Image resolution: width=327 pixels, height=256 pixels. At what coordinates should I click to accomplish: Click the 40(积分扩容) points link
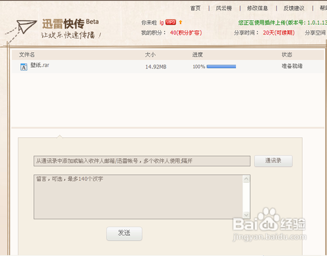point(186,33)
